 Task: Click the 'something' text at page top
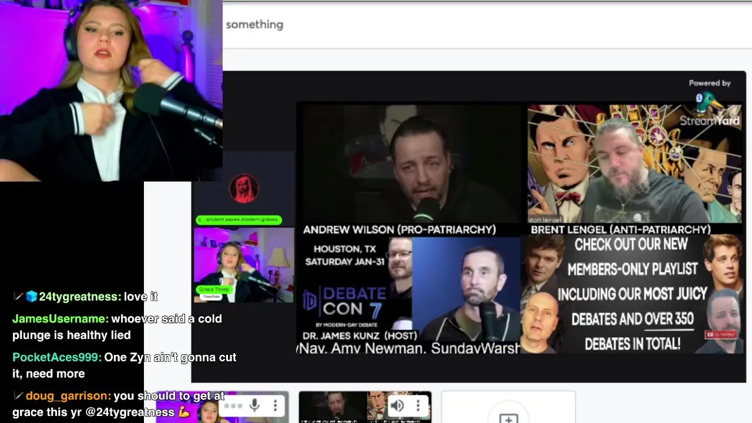pos(254,24)
